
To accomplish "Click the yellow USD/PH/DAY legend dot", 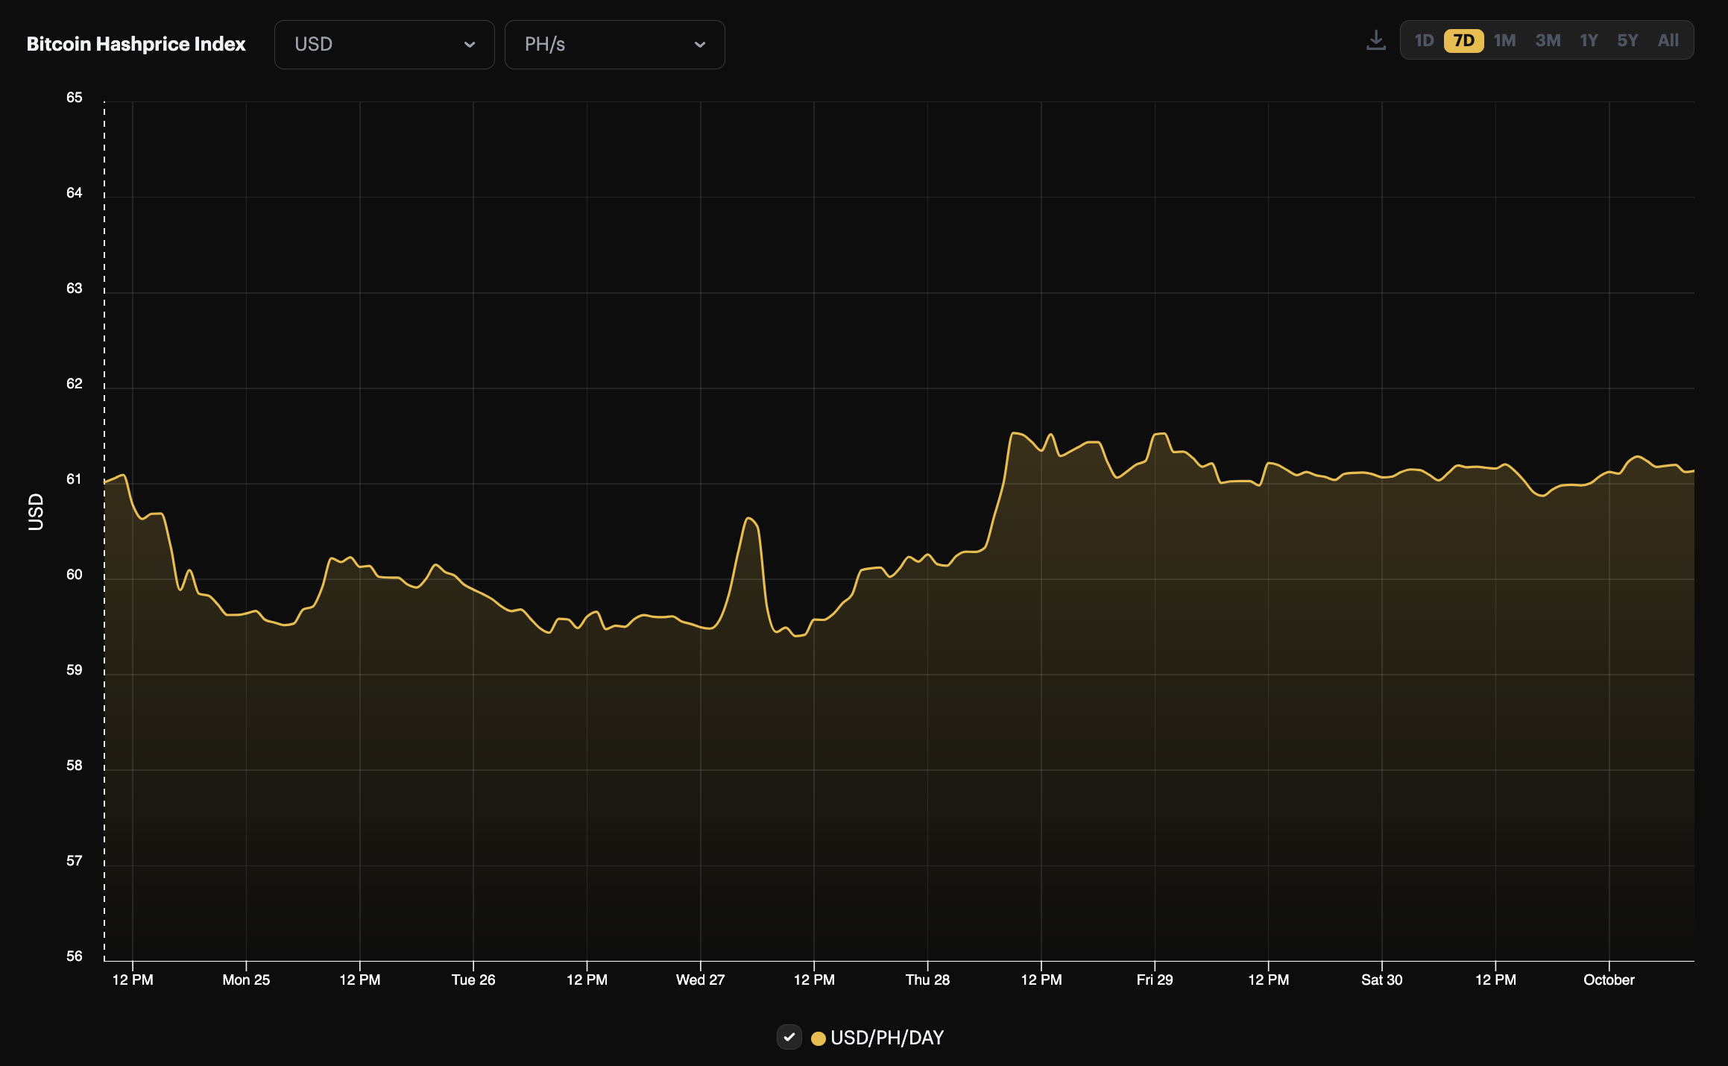I will (x=820, y=1037).
